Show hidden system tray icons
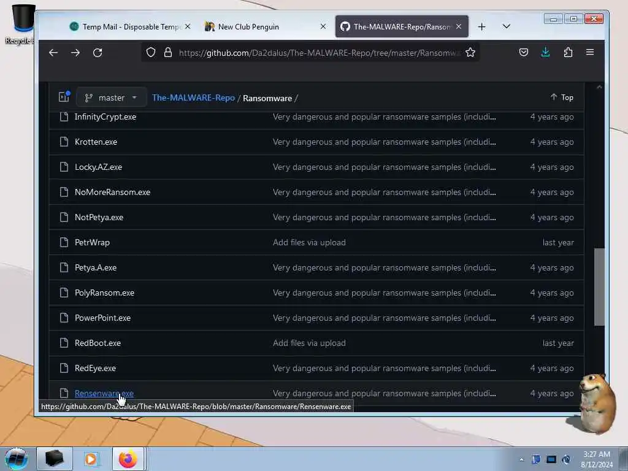Image resolution: width=628 pixels, height=471 pixels. pos(521,460)
